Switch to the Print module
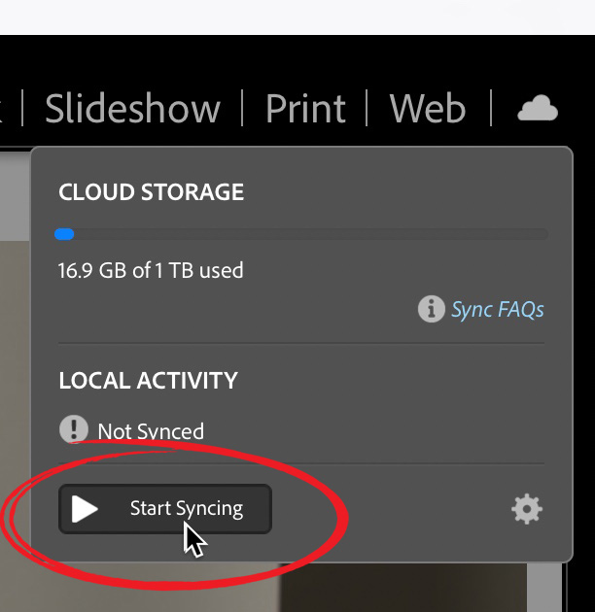Screen dimensions: 595x612 pos(305,108)
